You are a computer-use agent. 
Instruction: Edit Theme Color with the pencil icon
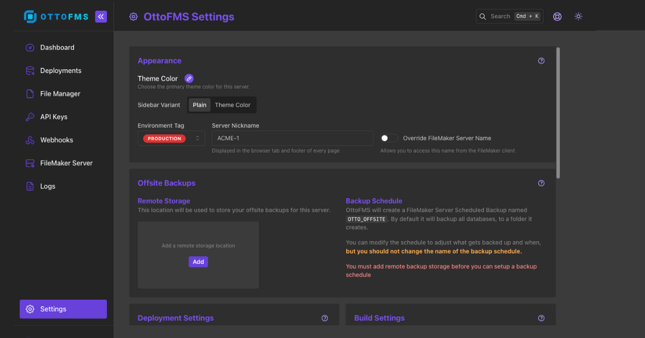[189, 78]
